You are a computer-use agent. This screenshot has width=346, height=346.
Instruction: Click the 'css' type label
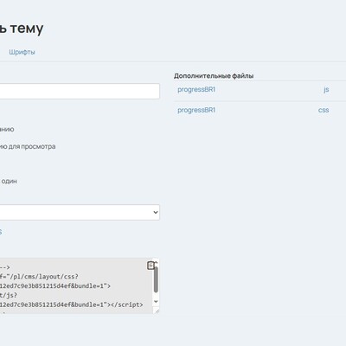coord(324,110)
